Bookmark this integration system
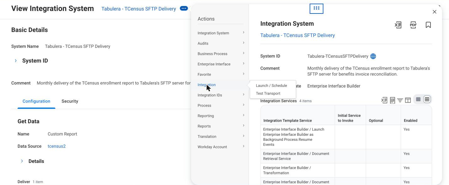The height and width of the screenshot is (185, 449). 428,25
